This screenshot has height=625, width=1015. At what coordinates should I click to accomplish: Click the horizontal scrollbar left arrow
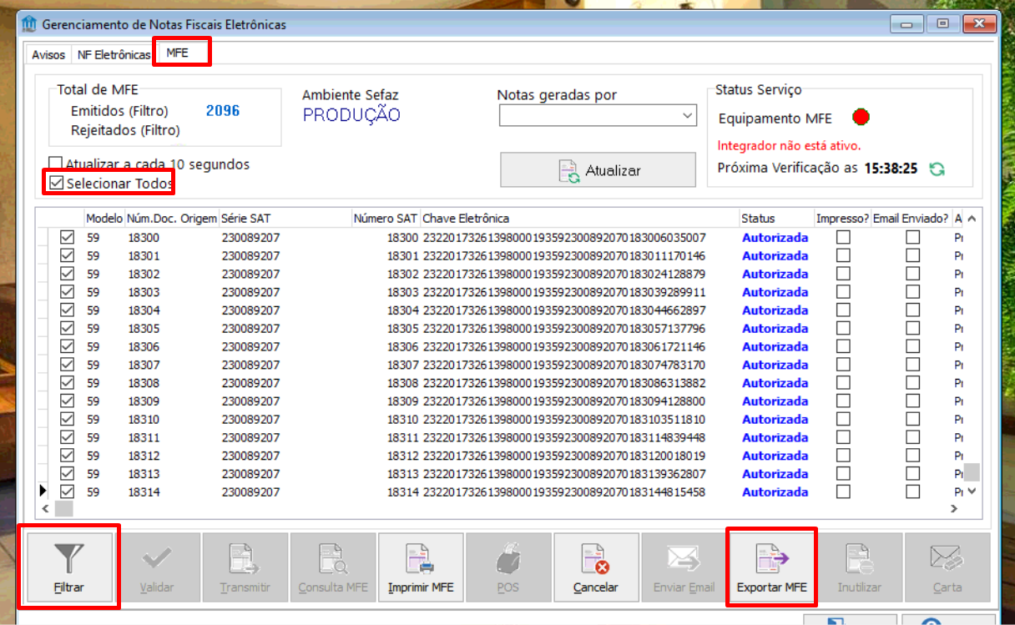point(47,508)
